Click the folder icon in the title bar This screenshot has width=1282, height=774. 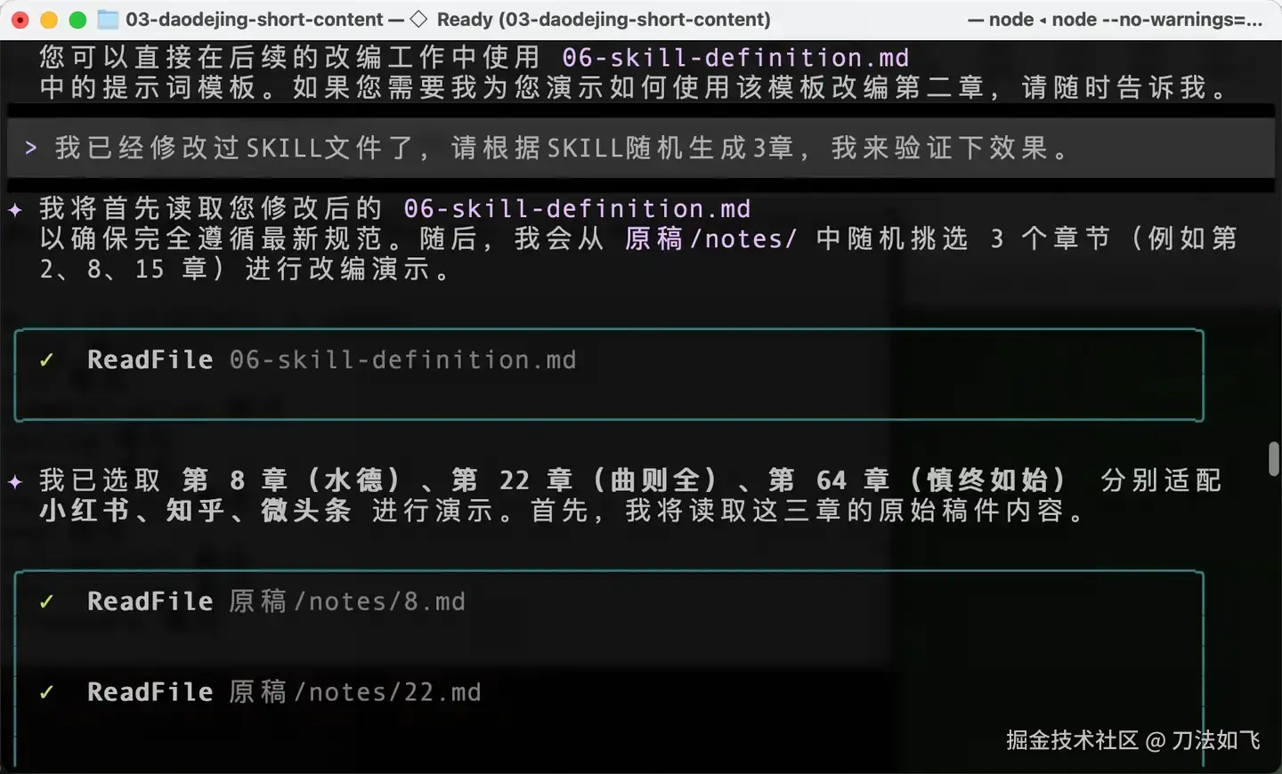pos(108,20)
